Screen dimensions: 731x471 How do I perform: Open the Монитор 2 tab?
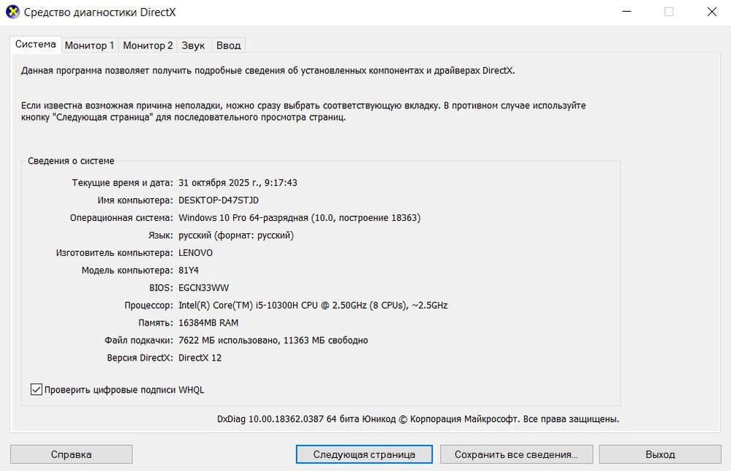pyautogui.click(x=148, y=45)
